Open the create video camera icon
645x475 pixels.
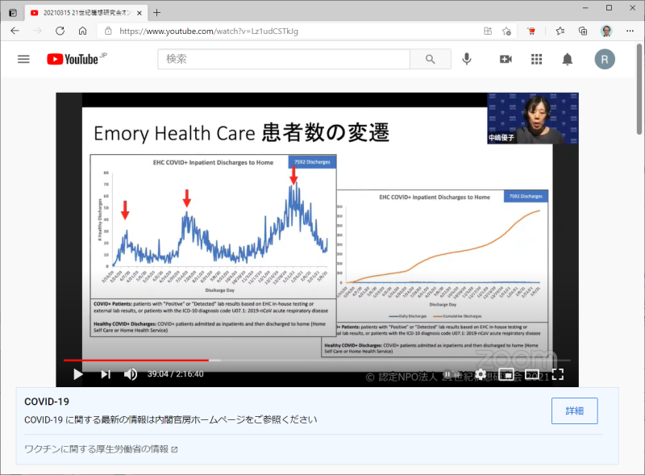point(506,59)
